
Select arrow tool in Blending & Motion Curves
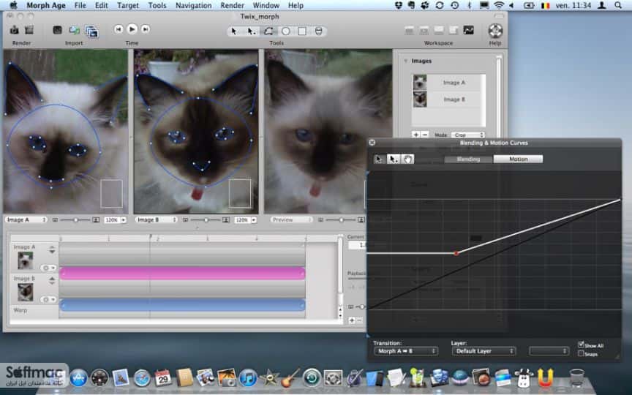[x=379, y=159]
